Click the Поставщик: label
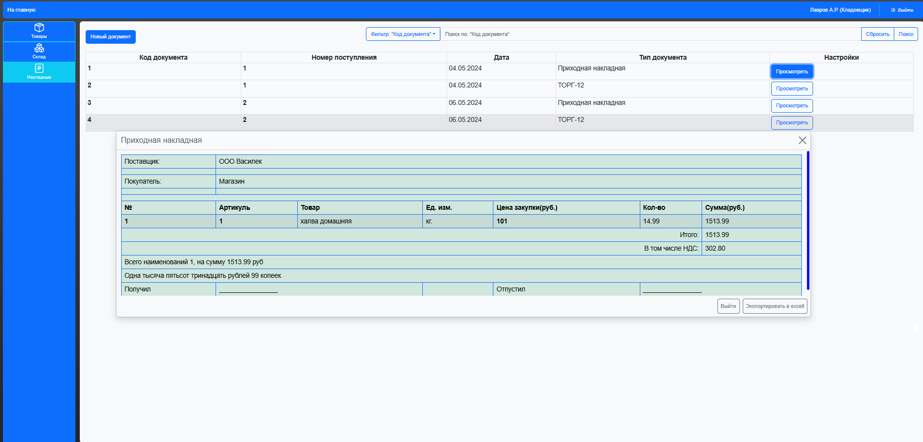923x442 pixels. [142, 161]
